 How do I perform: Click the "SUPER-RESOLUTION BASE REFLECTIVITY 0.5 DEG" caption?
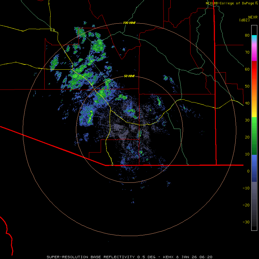click(x=101, y=257)
